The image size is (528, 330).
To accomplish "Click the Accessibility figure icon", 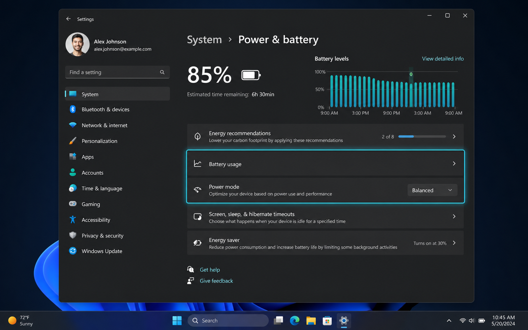I will pyautogui.click(x=73, y=220).
